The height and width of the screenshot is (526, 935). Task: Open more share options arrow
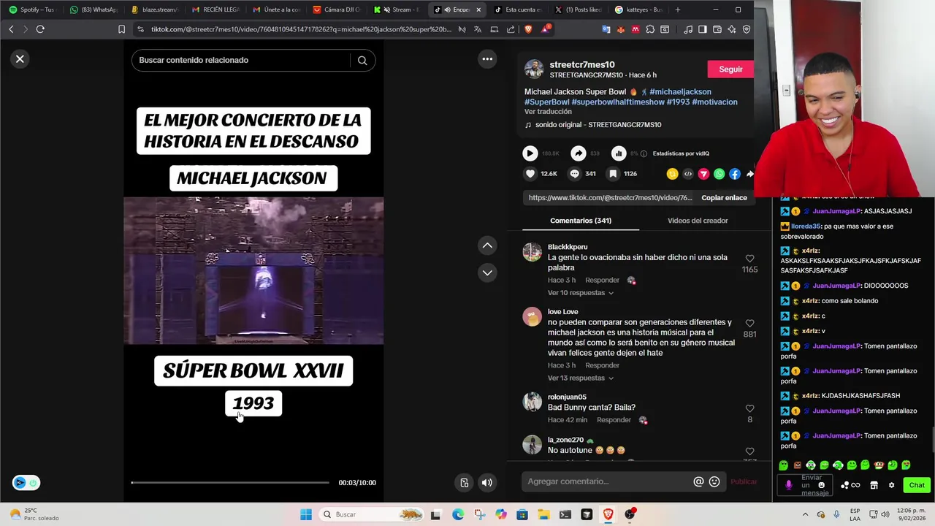click(749, 174)
